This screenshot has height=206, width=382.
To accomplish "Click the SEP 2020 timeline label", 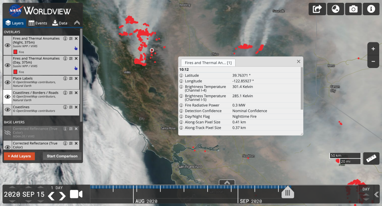I will click(251, 201).
